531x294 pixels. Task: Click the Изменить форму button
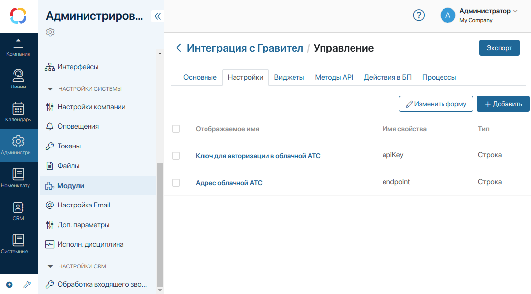pyautogui.click(x=436, y=104)
